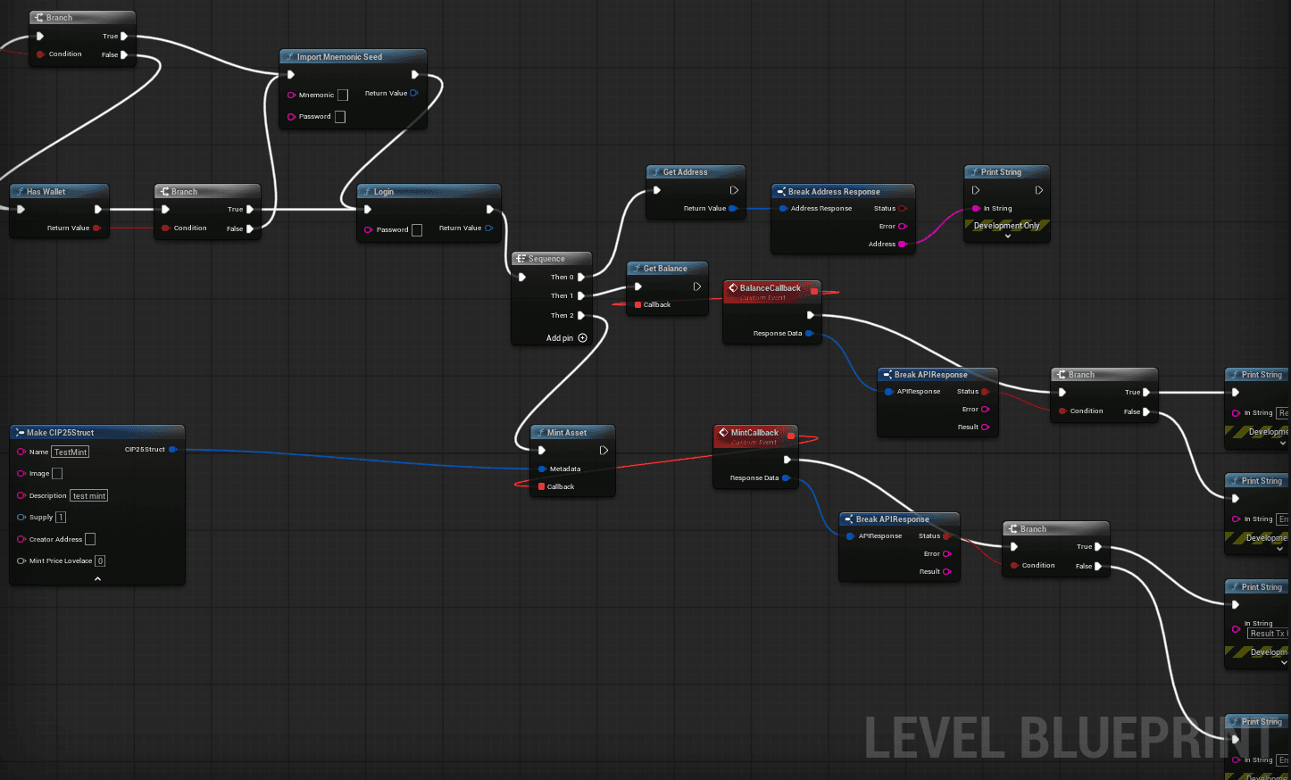Viewport: 1291px width, 780px height.
Task: Click the MintCallback red delegate output pin
Action: click(x=790, y=436)
